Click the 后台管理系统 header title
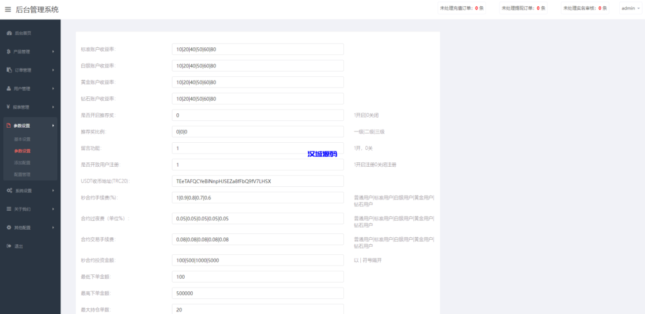 pos(37,9)
